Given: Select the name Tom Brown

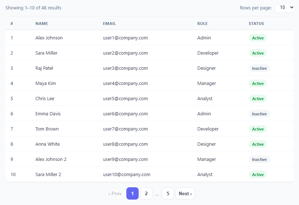Looking at the screenshot, I should pos(47,129).
